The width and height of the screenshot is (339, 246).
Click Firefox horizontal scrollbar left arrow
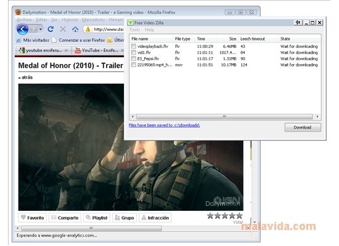click(x=18, y=228)
